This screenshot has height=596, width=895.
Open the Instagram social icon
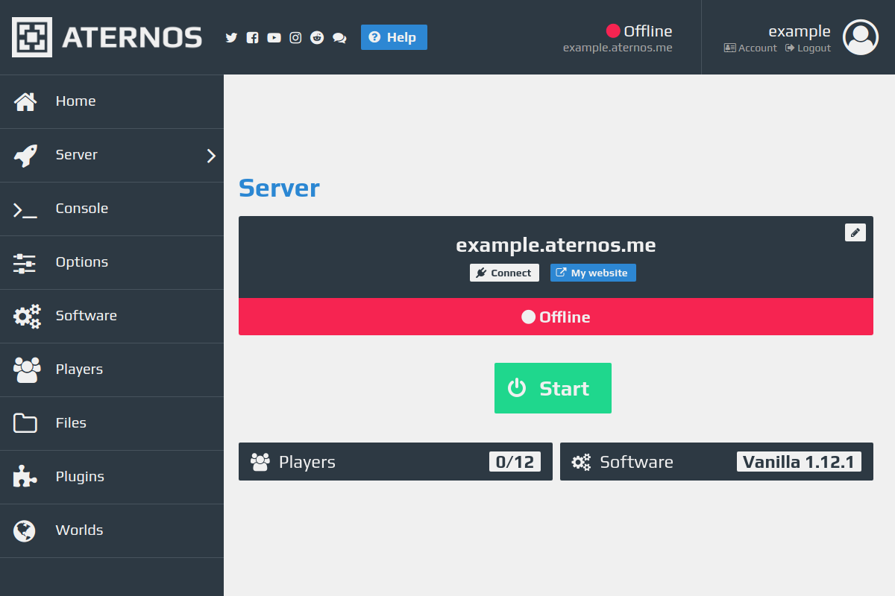coord(295,37)
